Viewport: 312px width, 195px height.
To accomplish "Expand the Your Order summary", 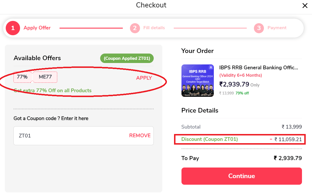I will tap(197, 51).
